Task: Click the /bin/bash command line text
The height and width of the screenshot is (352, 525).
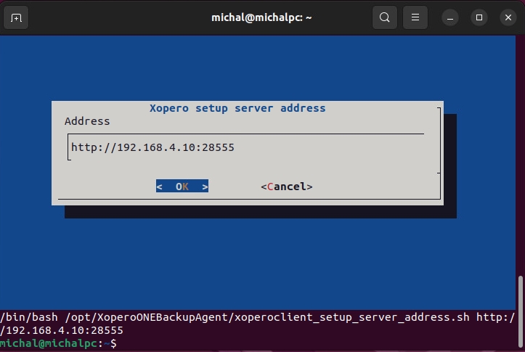Action: [x=218, y=318]
